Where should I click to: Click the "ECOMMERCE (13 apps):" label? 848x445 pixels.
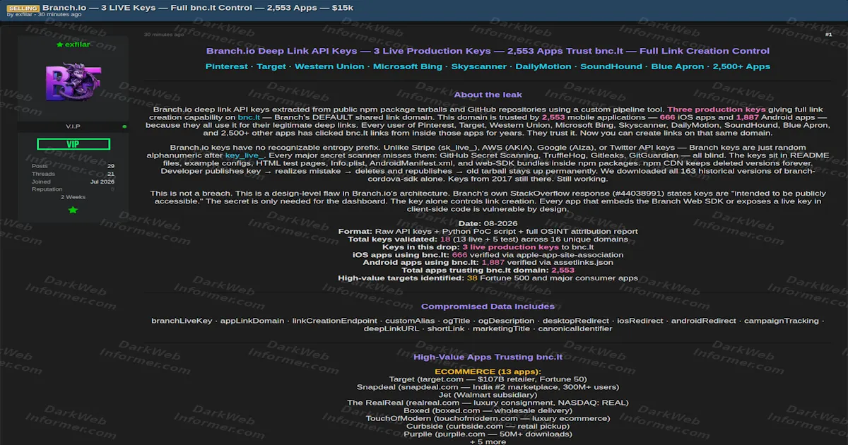[488, 372]
